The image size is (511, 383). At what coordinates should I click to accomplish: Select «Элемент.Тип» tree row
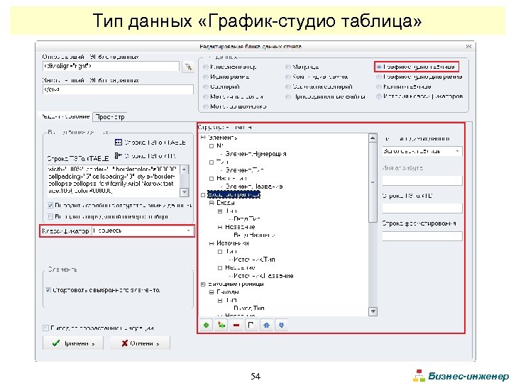[x=244, y=170]
